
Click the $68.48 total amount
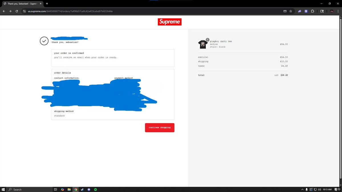pos(284,75)
